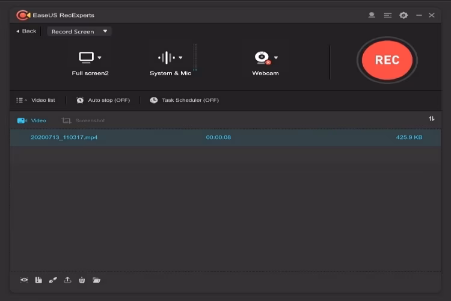Open the user account icon
The height and width of the screenshot is (301, 451).
(372, 15)
